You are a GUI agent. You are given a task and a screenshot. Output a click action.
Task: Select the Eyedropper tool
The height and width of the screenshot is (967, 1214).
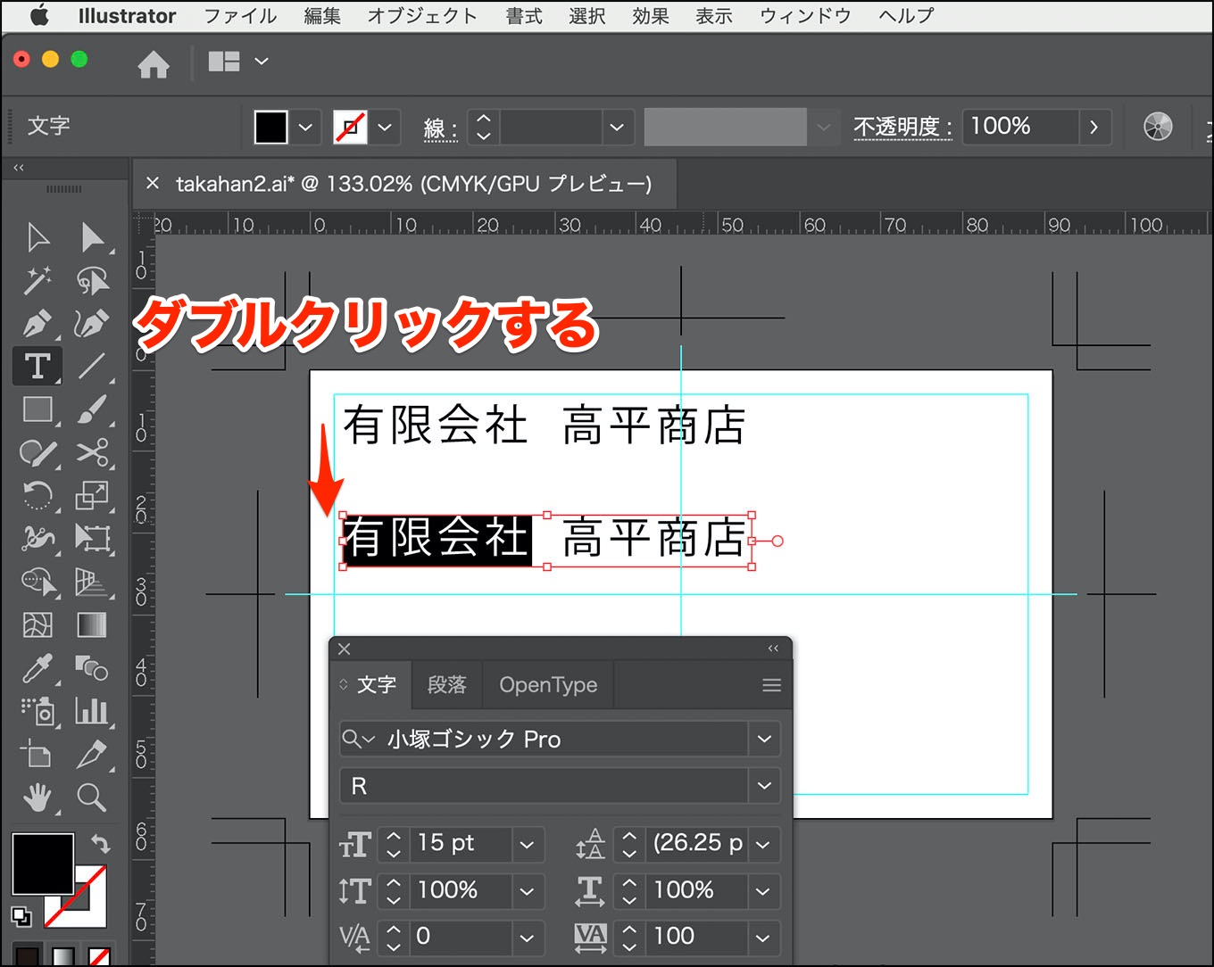click(37, 667)
